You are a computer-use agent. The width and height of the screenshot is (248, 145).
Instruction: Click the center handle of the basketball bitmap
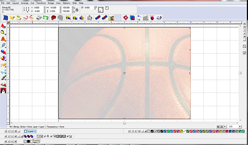coord(124,73)
